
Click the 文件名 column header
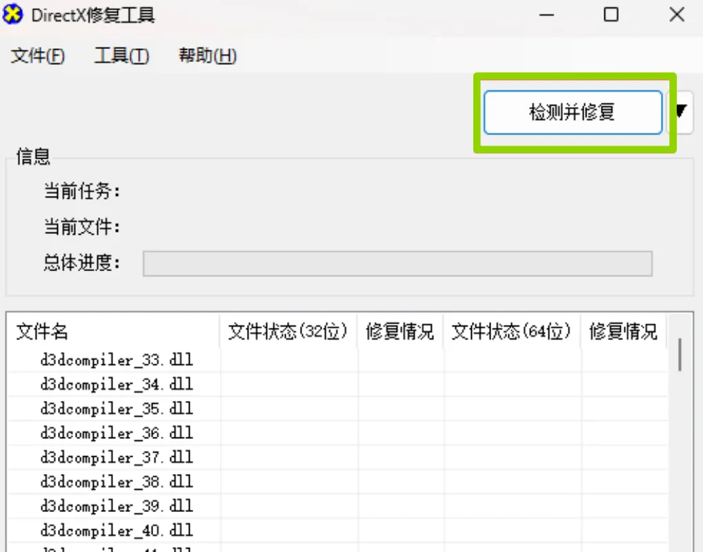pyautogui.click(x=113, y=332)
